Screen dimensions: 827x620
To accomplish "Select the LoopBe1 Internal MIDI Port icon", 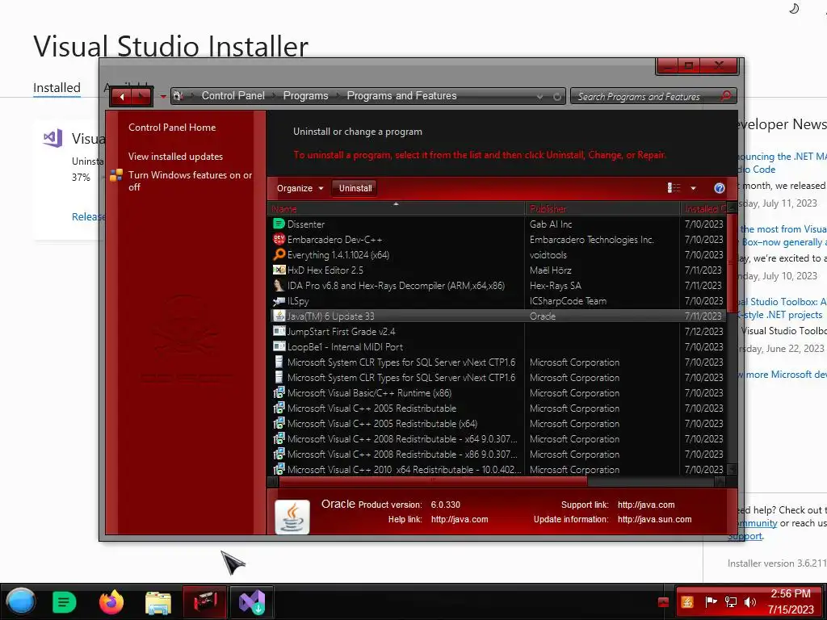I will click(279, 347).
